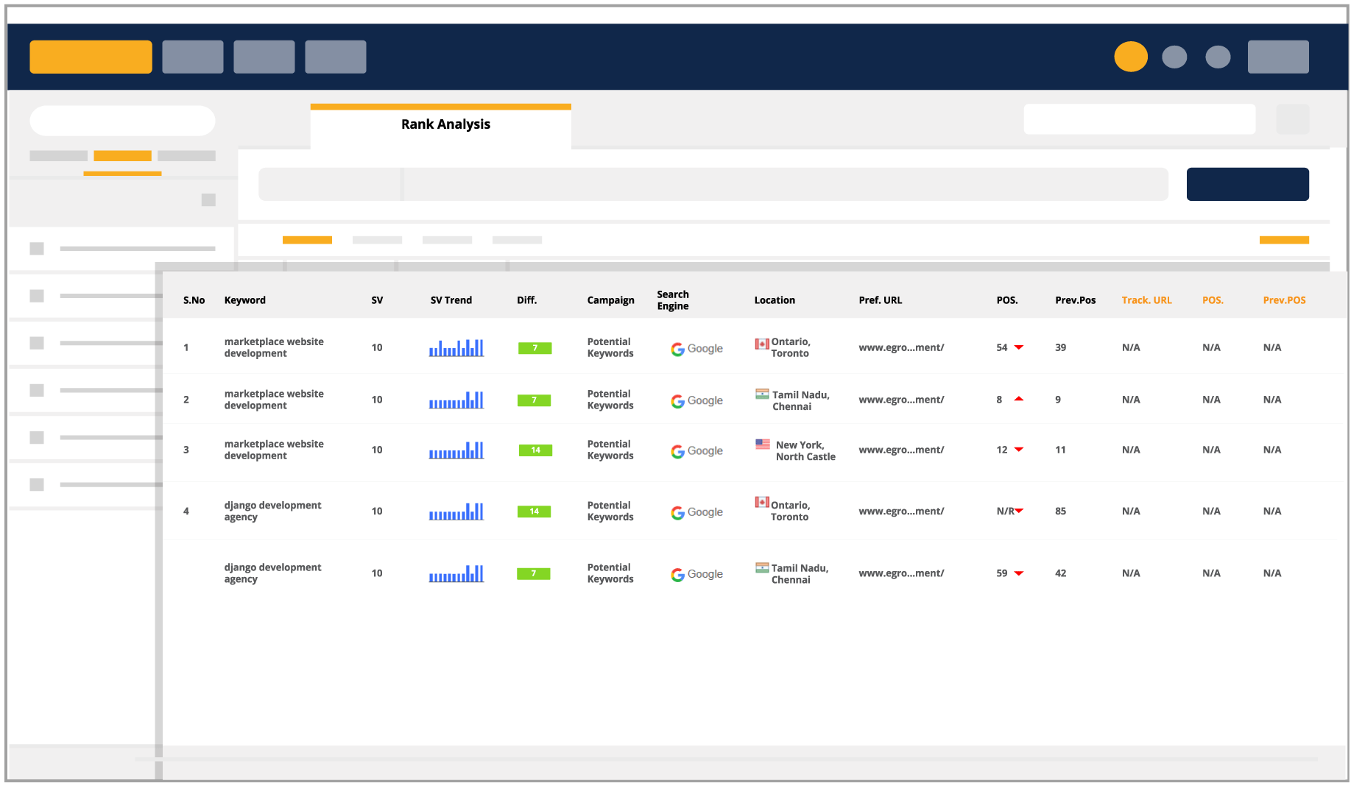Click Google logo in row 1
The height and width of the screenshot is (786, 1351).
point(696,349)
